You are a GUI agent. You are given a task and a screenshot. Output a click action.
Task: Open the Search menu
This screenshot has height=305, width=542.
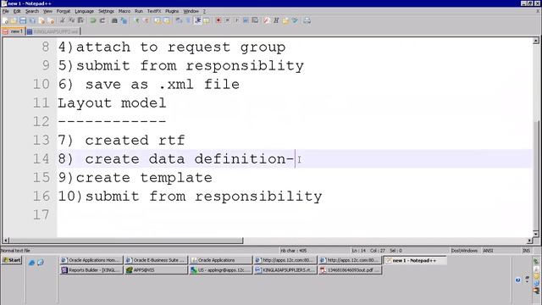point(32,11)
